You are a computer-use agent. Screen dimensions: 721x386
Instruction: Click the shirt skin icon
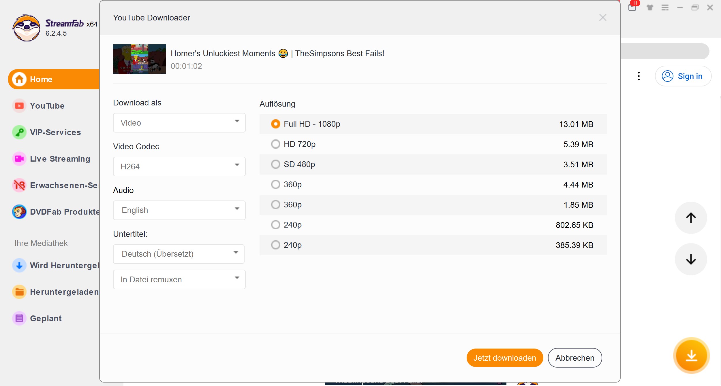pyautogui.click(x=650, y=7)
